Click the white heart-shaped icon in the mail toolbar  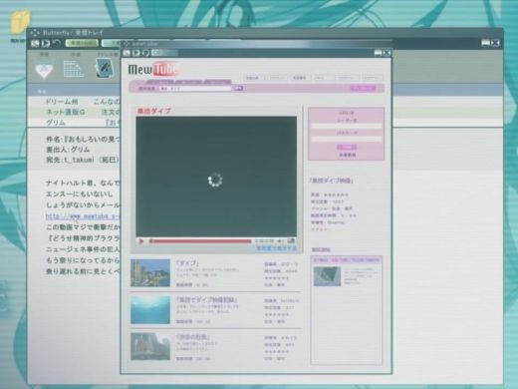click(x=44, y=71)
